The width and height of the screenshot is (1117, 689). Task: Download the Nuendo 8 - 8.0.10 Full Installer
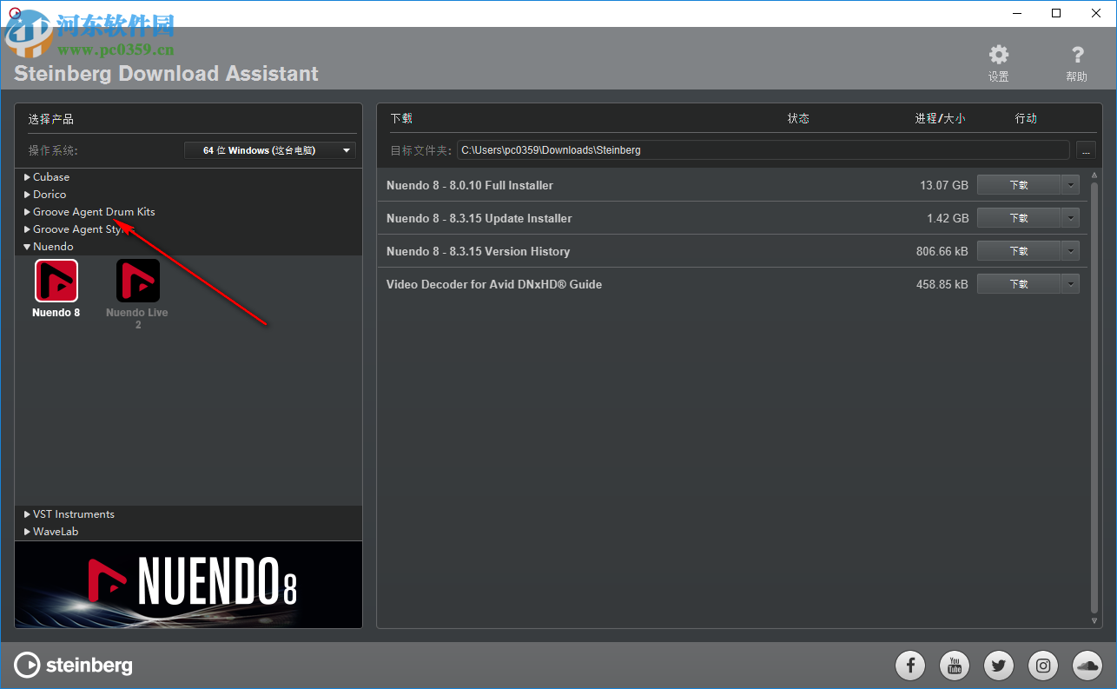click(1017, 184)
